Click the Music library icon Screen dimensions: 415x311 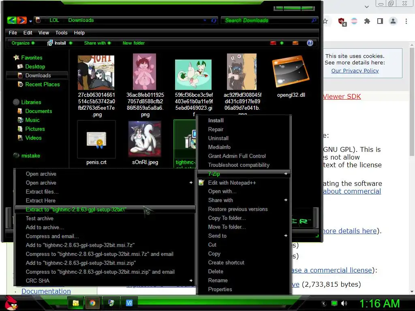tap(20, 120)
